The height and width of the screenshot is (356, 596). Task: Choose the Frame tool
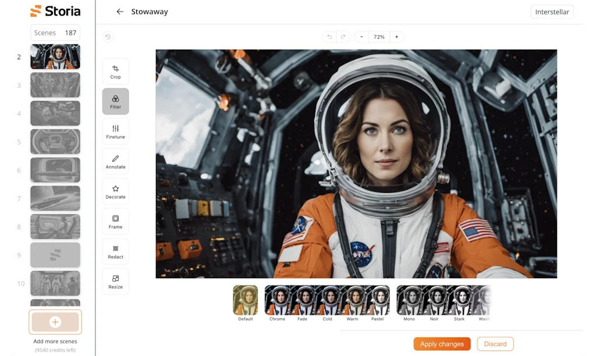point(115,221)
